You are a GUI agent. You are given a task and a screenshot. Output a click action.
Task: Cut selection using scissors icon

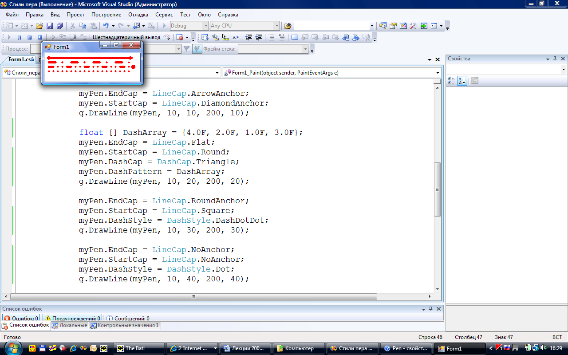click(73, 26)
